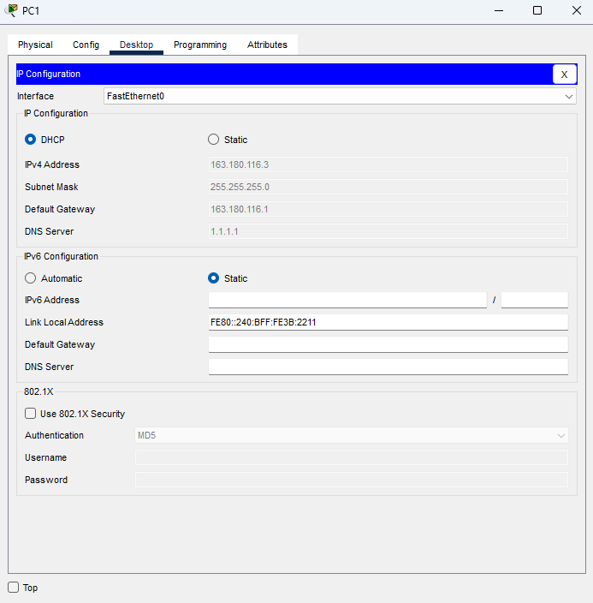Click the Link Local Address field

click(x=388, y=322)
